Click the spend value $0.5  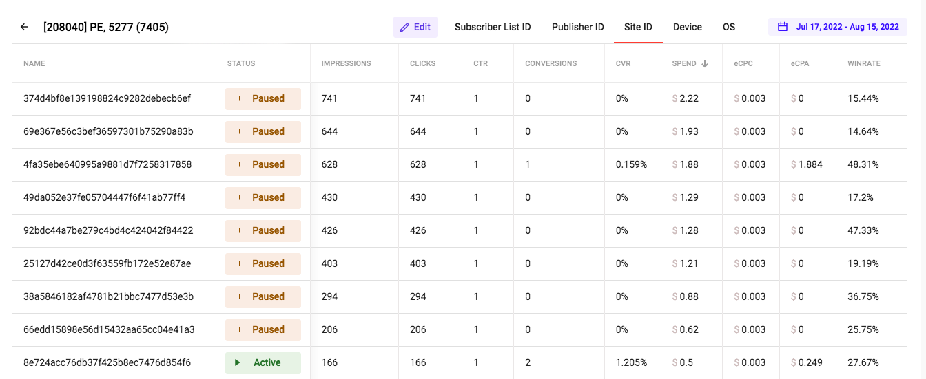[x=683, y=362]
